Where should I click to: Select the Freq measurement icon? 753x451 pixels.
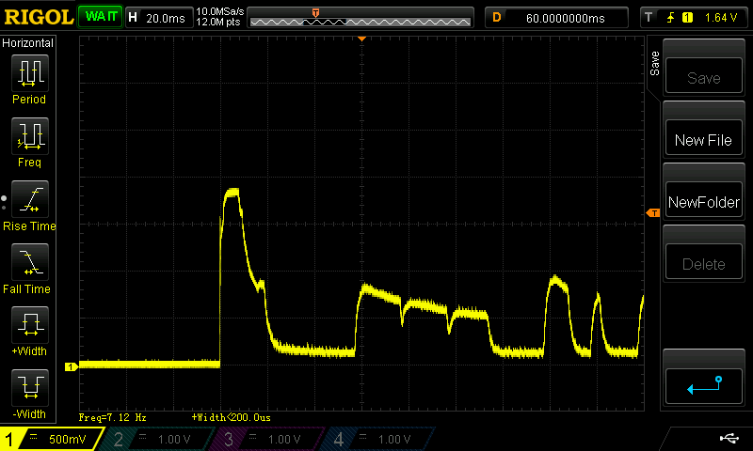[30, 136]
